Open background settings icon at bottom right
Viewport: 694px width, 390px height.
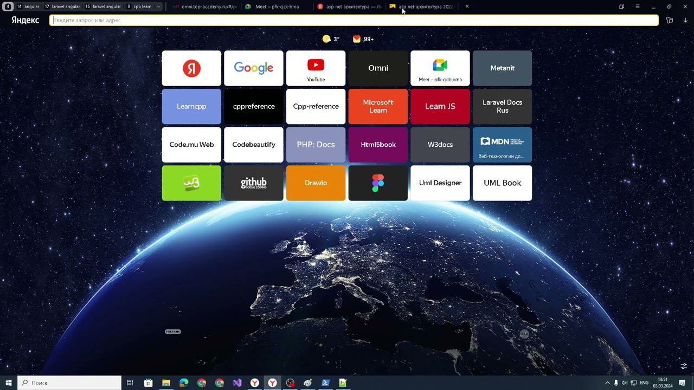(x=684, y=366)
